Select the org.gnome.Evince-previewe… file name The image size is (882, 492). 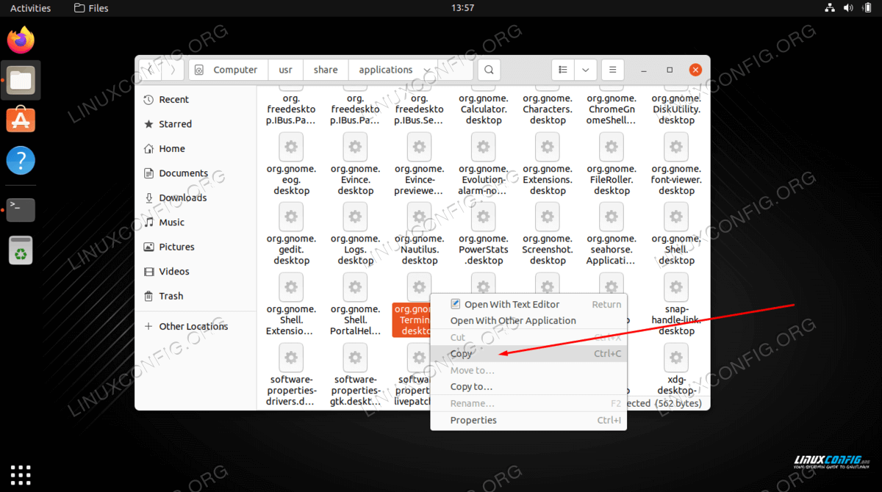pyautogui.click(x=419, y=180)
